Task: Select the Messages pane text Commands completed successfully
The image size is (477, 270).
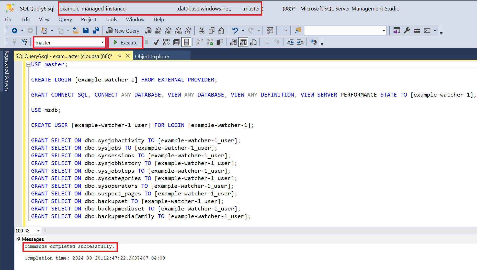Action: (69, 246)
